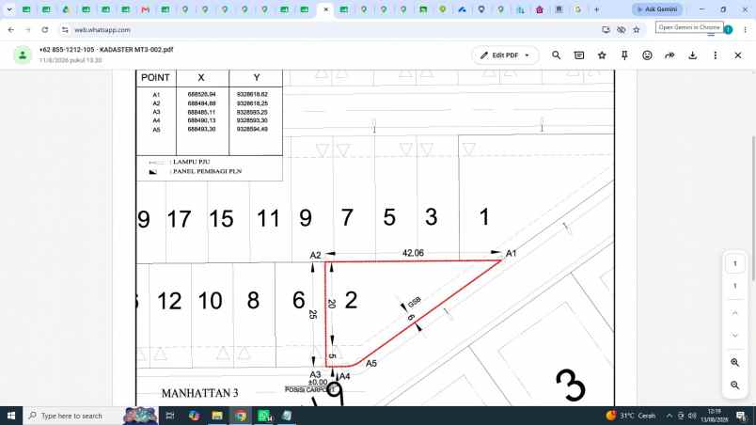The width and height of the screenshot is (756, 425).
Task: Open the Edit PDF button
Action: [x=504, y=55]
